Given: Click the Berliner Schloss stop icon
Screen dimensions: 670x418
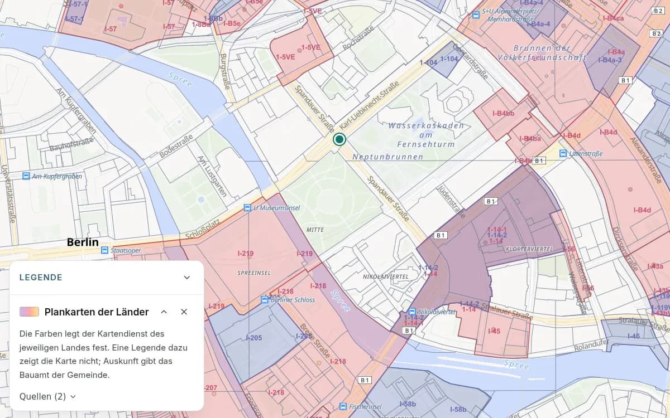Looking at the screenshot, I should coord(265,300).
